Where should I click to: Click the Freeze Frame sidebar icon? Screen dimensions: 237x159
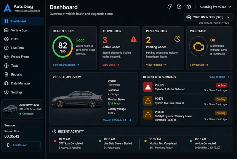pos(6,57)
